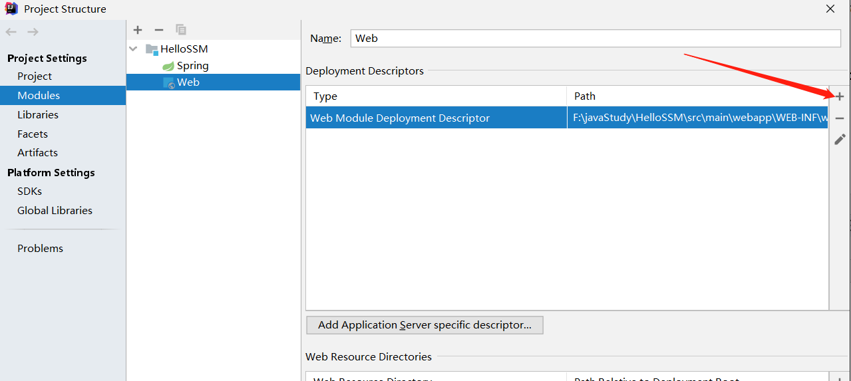Image resolution: width=851 pixels, height=381 pixels.
Task: Edit descriptor with pencil icon
Action: point(840,140)
